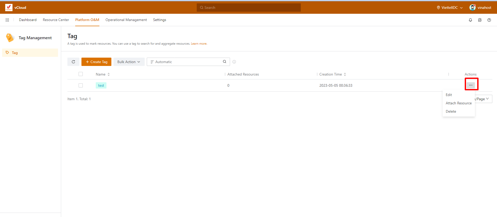497x217 pixels.
Task: Open the items per Page dropdown
Action: pyautogui.click(x=483, y=99)
